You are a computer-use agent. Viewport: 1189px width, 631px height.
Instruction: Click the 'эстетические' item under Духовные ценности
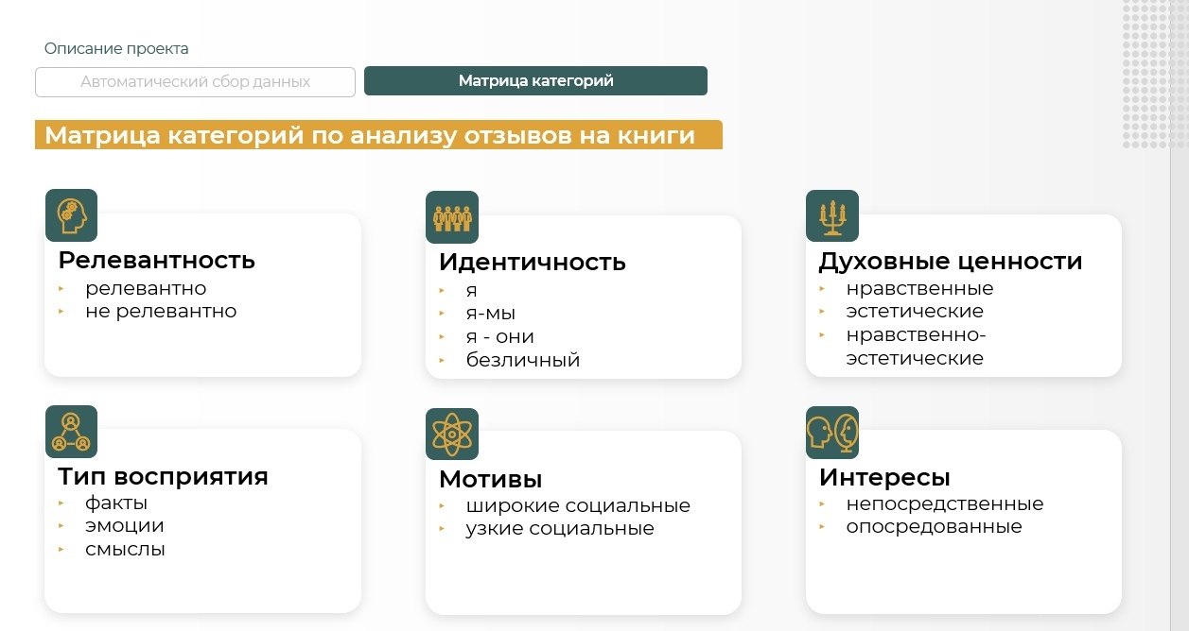[915, 312]
